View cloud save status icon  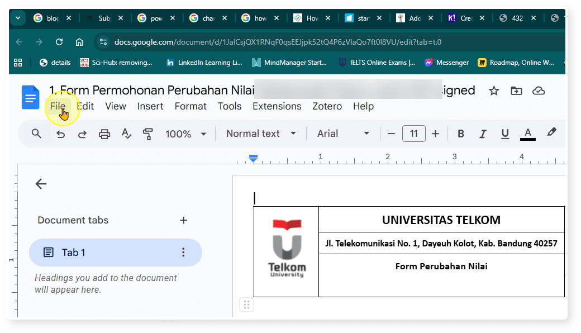coord(539,91)
